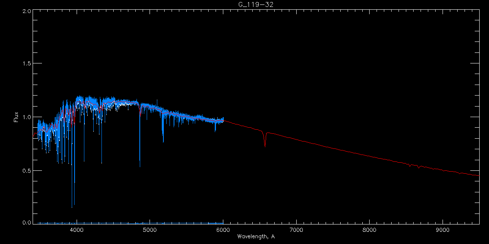Click the 8000 wavelength tick label
This screenshot has height=244, width=489.
click(370, 230)
